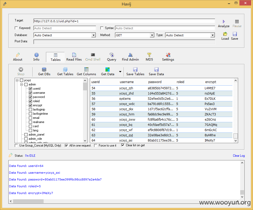Screen dimensions: 253x210
Task: Click the Stop icon
Action: 21,69
